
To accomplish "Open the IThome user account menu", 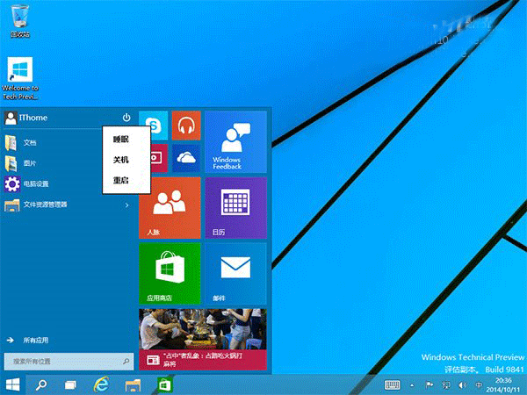I will [26, 118].
